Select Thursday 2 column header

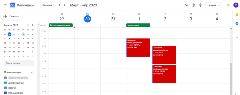(165, 17)
